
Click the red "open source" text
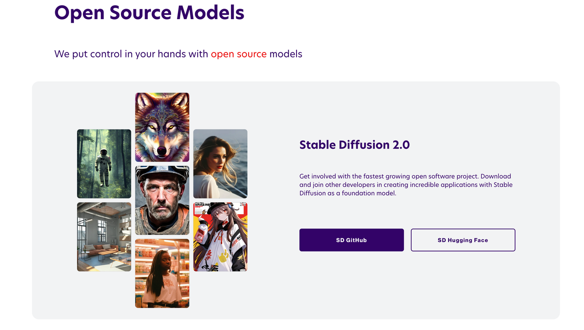click(x=239, y=54)
